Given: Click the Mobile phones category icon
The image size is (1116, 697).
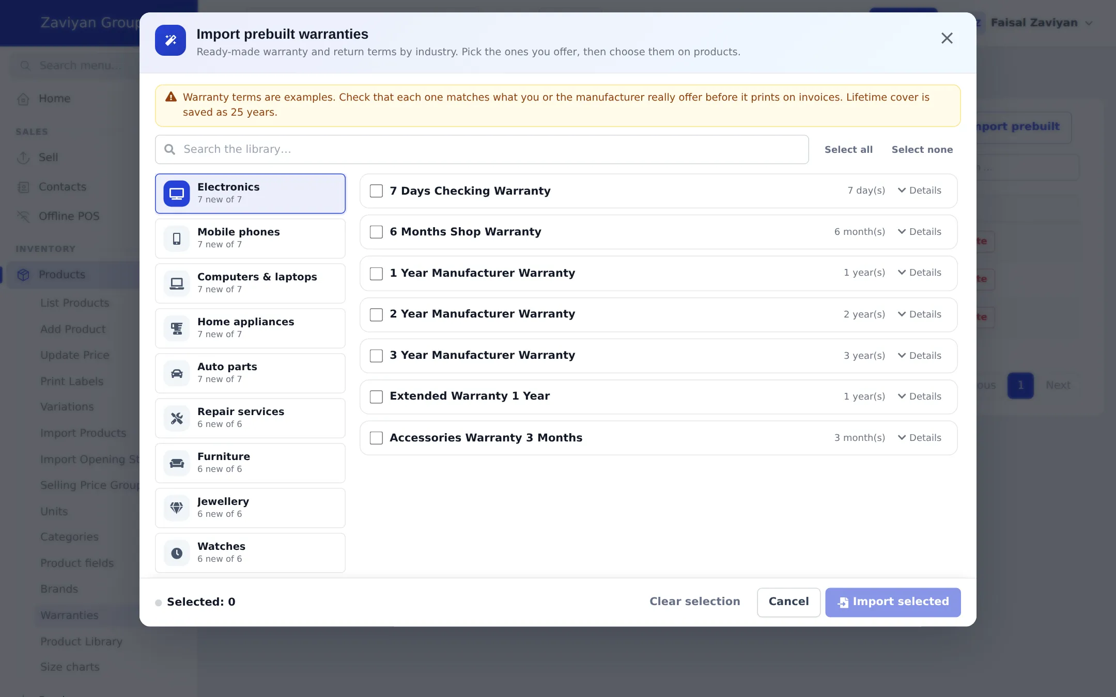Looking at the screenshot, I should (x=177, y=239).
